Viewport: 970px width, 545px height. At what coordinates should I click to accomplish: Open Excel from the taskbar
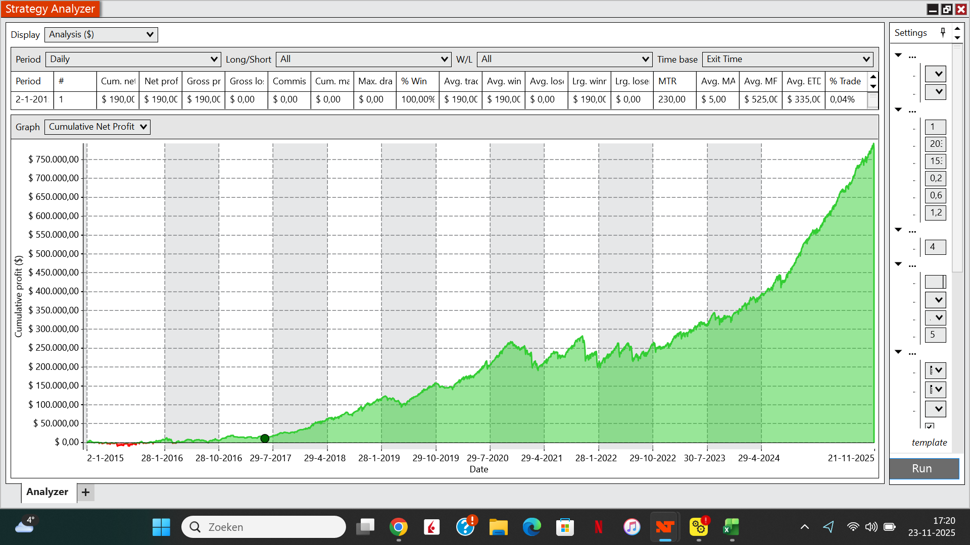click(731, 527)
